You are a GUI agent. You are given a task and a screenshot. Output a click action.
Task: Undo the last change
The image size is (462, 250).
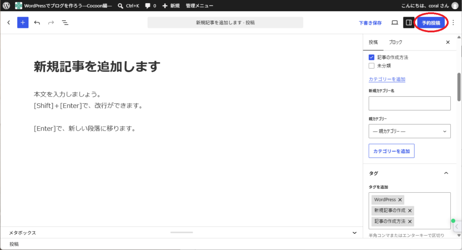click(37, 23)
